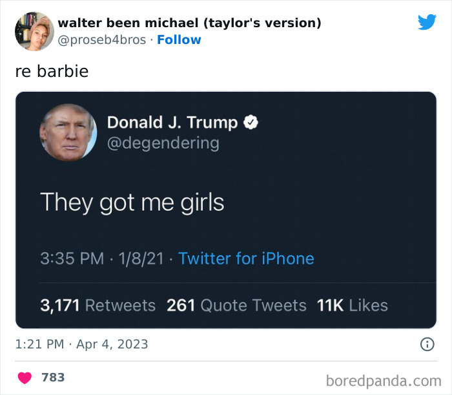Click the 'They got me girls' tweet text

[132, 203]
